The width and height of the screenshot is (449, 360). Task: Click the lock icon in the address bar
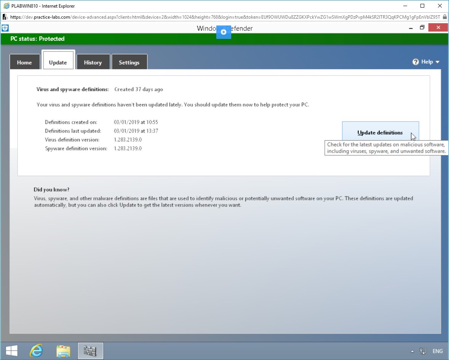[445, 17]
